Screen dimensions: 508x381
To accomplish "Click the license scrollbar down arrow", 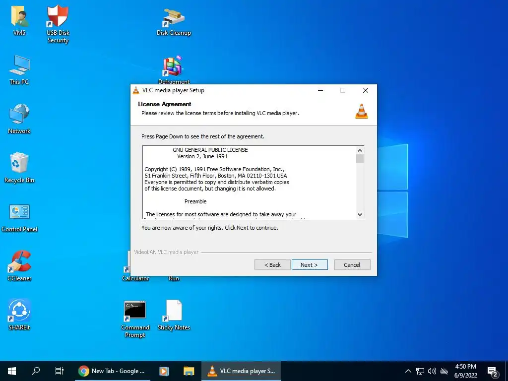I will [360, 214].
